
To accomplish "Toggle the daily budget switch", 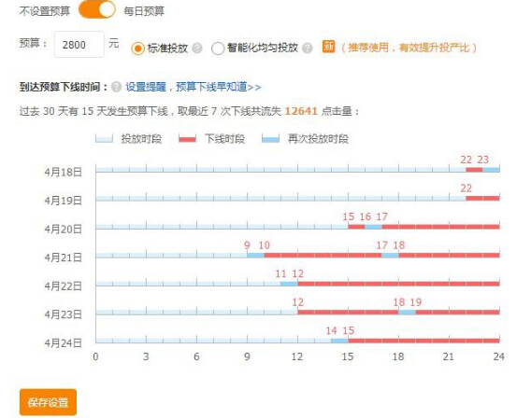I will coord(97,9).
